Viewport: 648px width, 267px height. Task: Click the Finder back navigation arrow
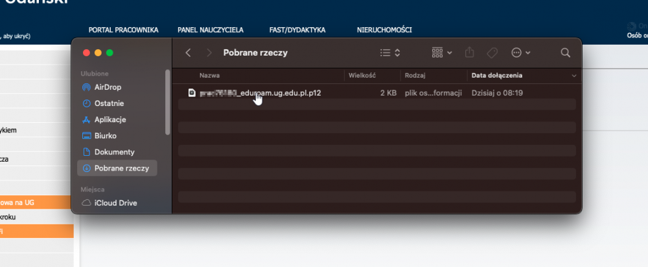coord(188,52)
